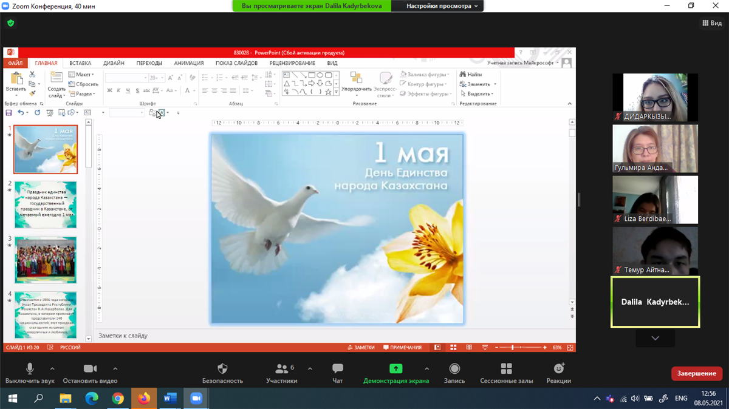Switch to the ВСТАВКА ribbon tab
Image resolution: width=729 pixels, height=409 pixels.
(80, 63)
